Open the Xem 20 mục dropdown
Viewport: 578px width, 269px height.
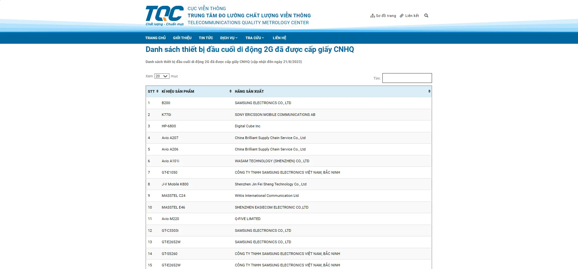pos(162,76)
